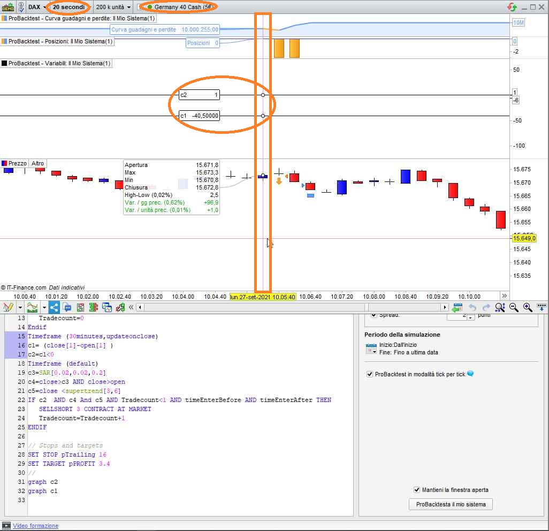Expand the drawing tool dropdown arrow
Image resolution: width=549 pixels, height=531 pixels.
[20, 308]
